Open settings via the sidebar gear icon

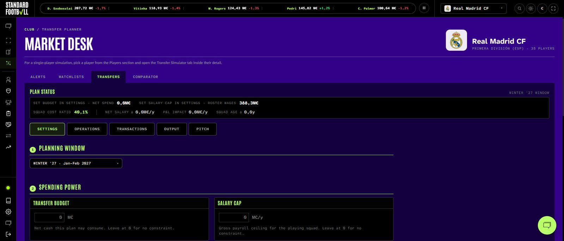tap(8, 212)
